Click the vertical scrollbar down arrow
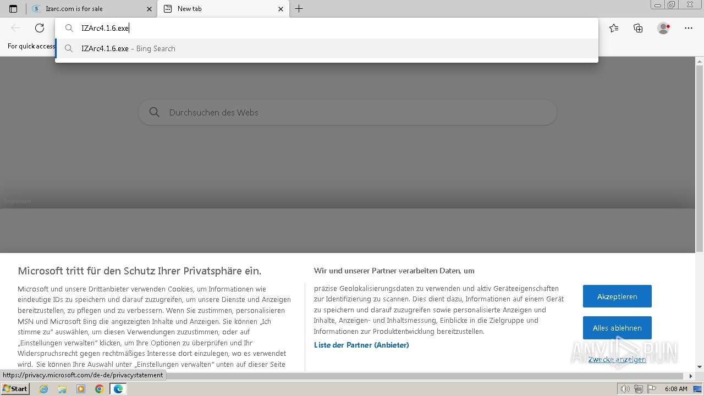Screen dimensions: 704x396 tap(700, 367)
